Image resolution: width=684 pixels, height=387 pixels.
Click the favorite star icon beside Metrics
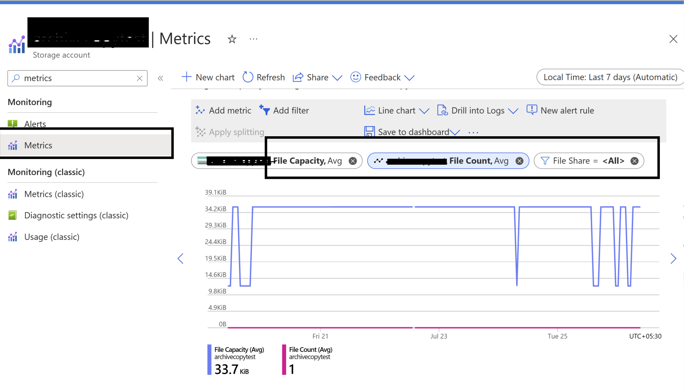pyautogui.click(x=232, y=39)
